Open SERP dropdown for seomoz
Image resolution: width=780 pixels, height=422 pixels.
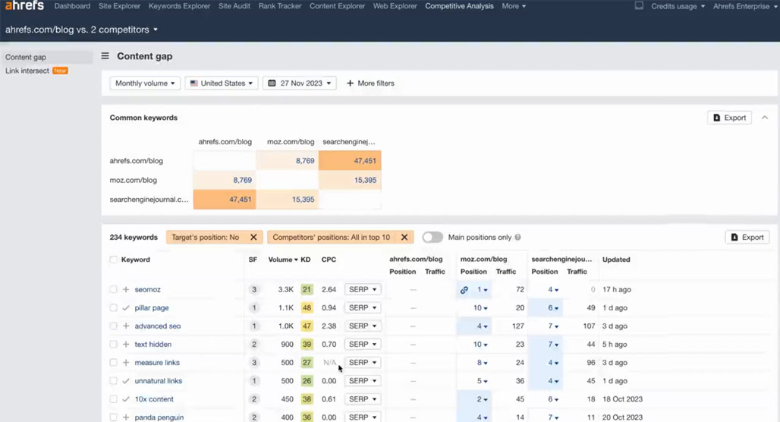(x=362, y=290)
